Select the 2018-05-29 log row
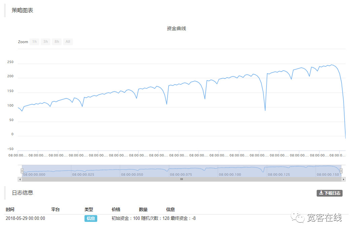Screen dimensions: 353x233 click(x=26, y=219)
